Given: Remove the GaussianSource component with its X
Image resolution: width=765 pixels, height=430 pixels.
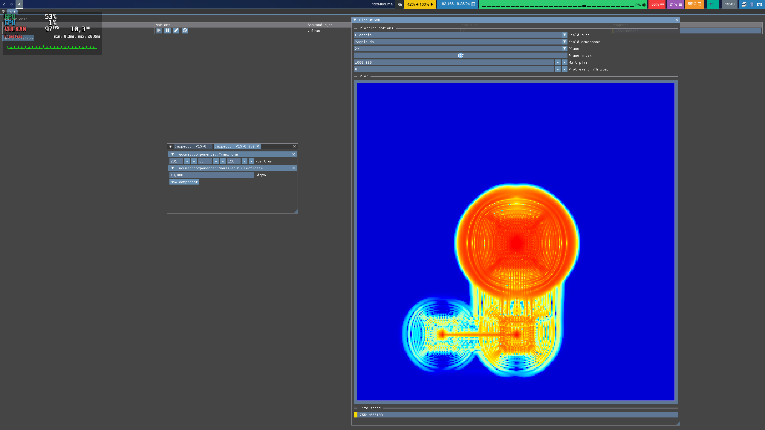Looking at the screenshot, I should (x=293, y=168).
